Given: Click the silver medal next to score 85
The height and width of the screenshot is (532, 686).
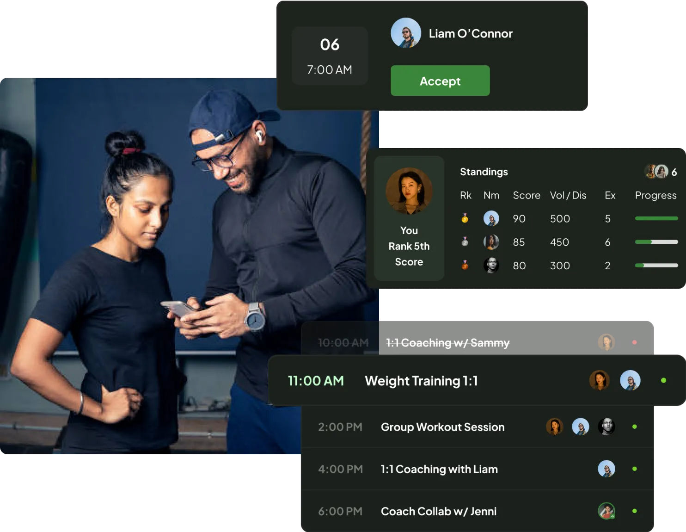Looking at the screenshot, I should (x=464, y=241).
